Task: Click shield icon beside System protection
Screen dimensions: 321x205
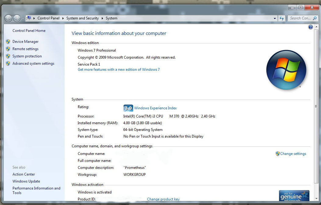Action: coord(8,56)
